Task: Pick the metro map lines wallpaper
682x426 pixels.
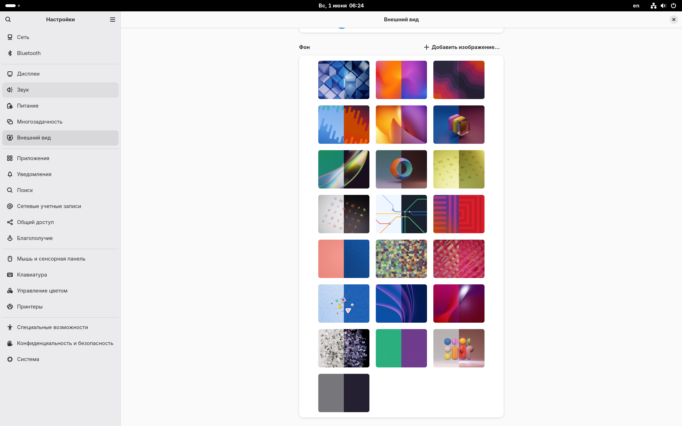Action: coord(401,214)
